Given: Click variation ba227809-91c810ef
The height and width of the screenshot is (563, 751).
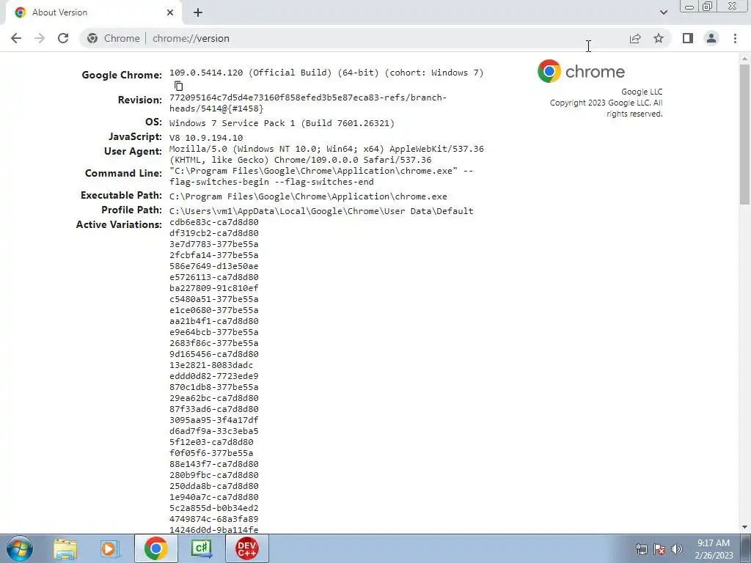Looking at the screenshot, I should click(x=214, y=288).
